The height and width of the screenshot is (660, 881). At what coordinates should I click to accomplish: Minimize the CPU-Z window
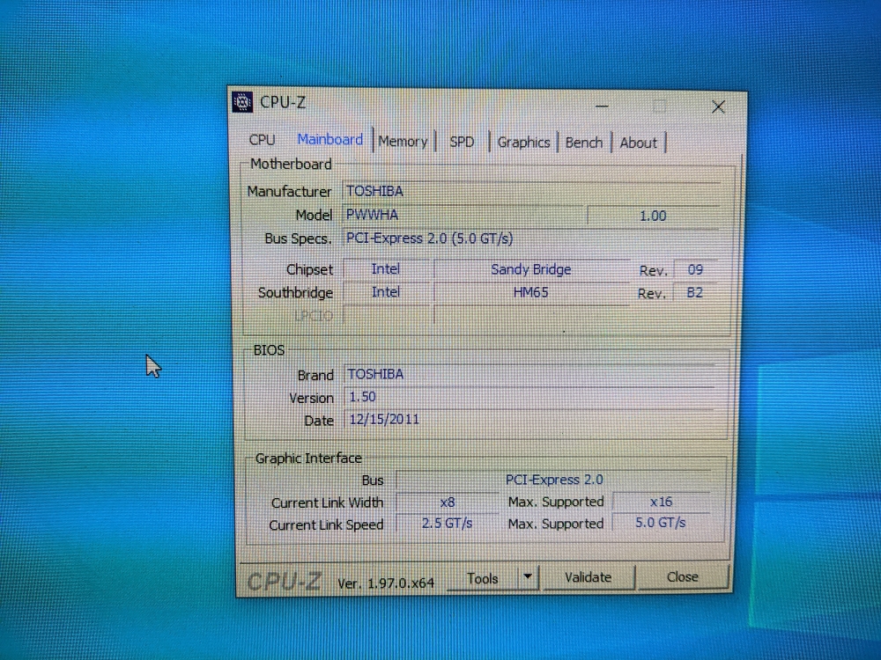click(x=602, y=106)
